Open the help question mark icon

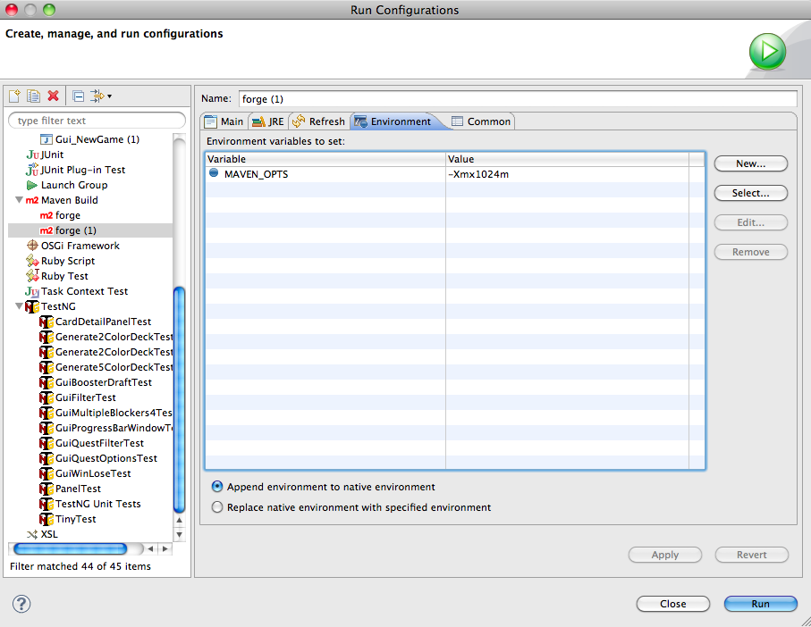pyautogui.click(x=21, y=604)
